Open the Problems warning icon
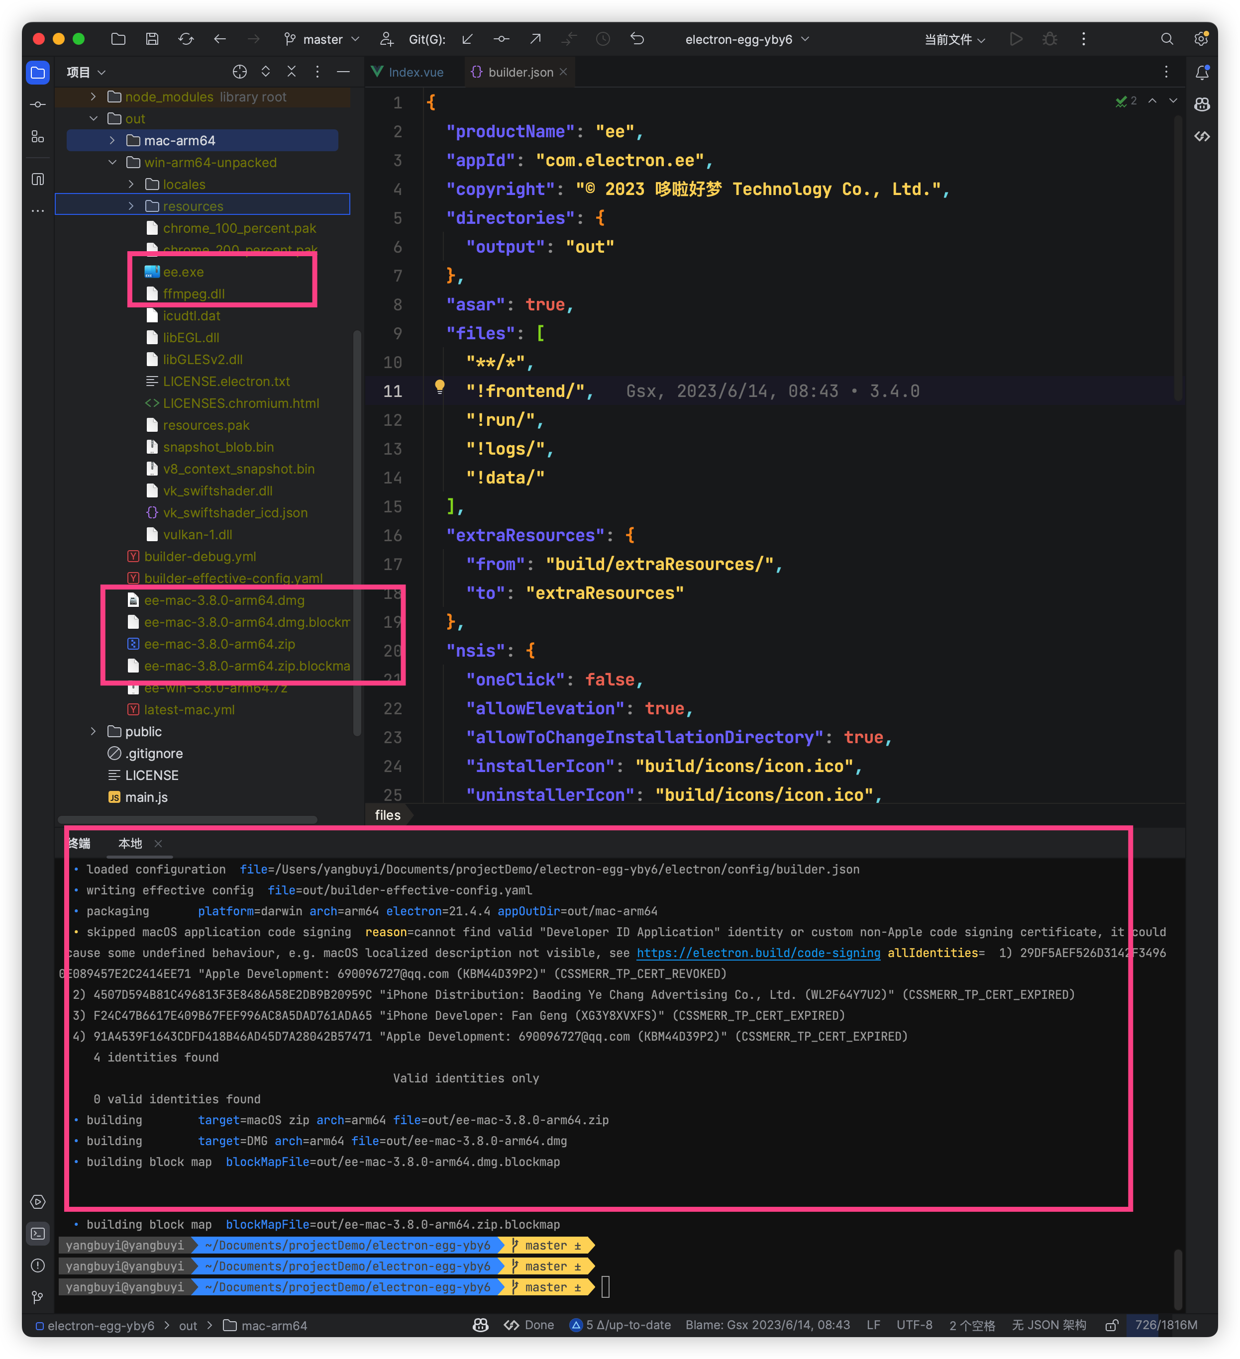1240x1359 pixels. [38, 1265]
